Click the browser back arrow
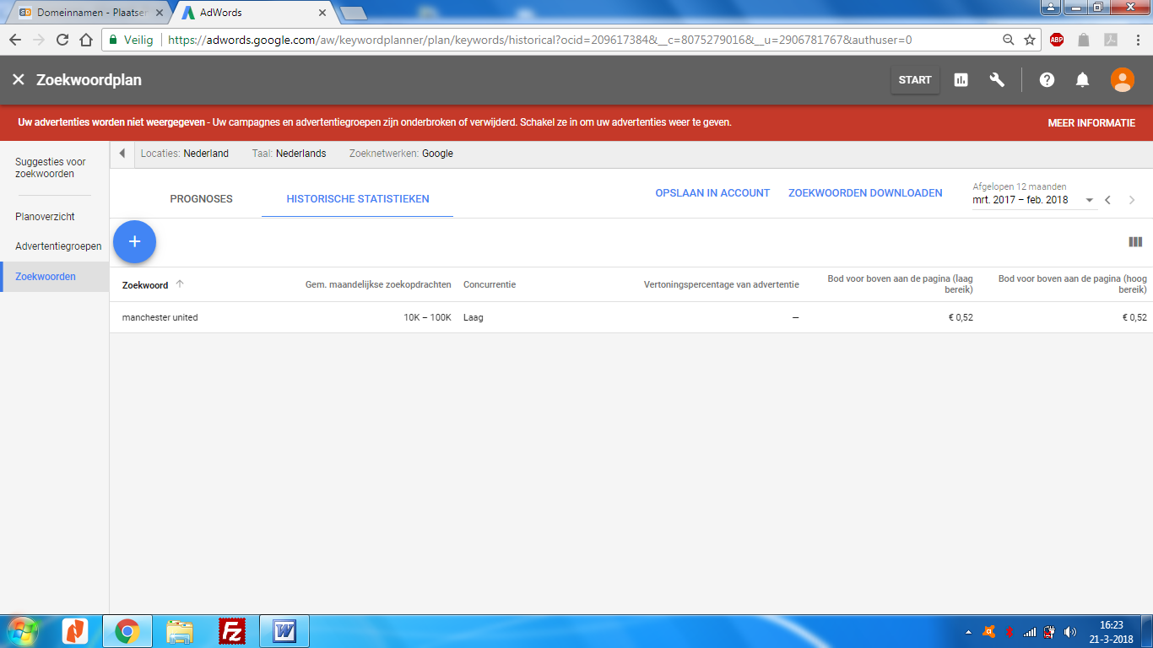 pyautogui.click(x=15, y=40)
